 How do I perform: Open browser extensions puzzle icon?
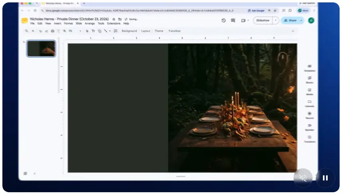tap(290, 10)
